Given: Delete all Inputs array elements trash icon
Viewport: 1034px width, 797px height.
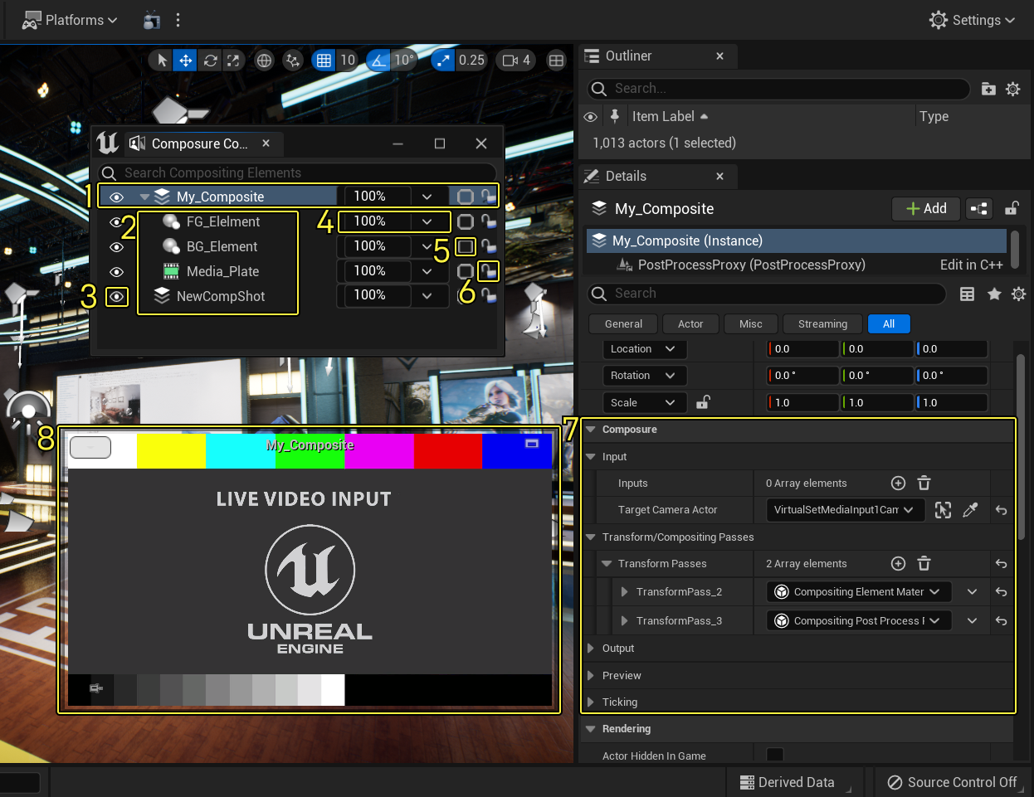Looking at the screenshot, I should [924, 483].
